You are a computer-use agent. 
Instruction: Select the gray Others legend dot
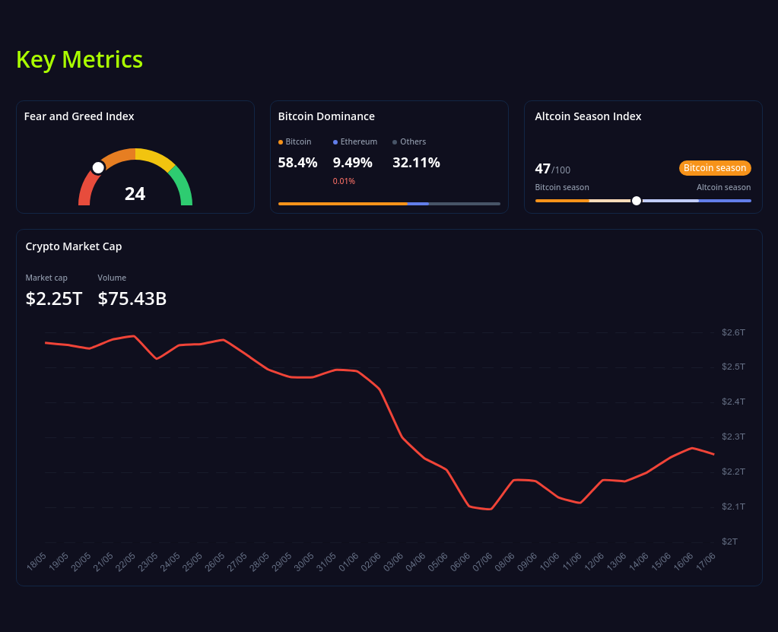point(395,142)
